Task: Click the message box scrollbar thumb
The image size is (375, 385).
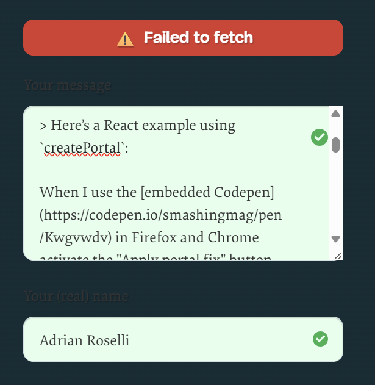Action: point(335,145)
